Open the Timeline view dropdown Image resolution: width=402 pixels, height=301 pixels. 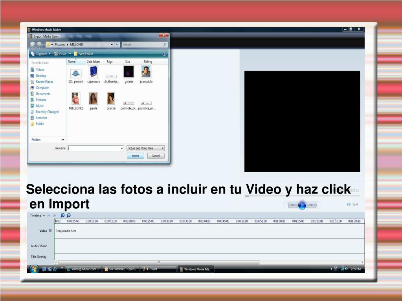pos(37,215)
